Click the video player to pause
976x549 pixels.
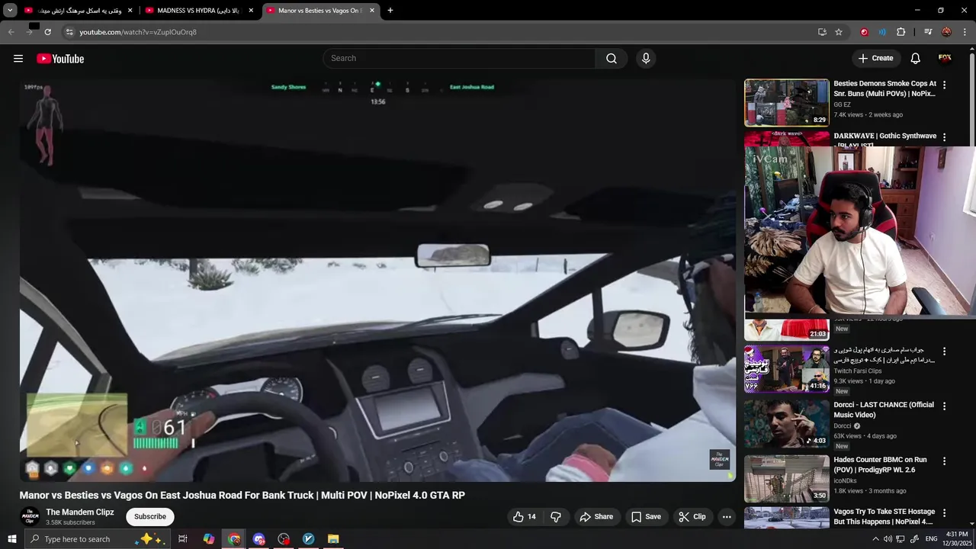point(377,281)
